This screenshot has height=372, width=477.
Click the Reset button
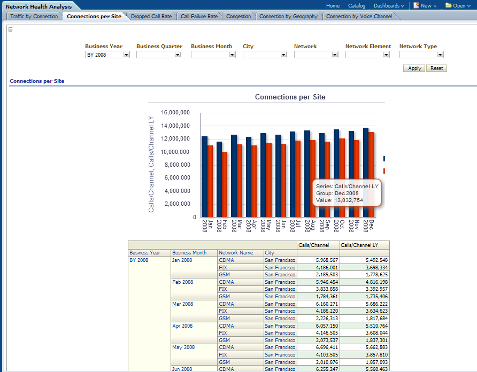[x=436, y=68]
